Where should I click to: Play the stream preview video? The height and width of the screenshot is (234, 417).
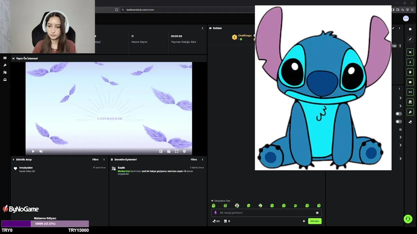pos(33,151)
